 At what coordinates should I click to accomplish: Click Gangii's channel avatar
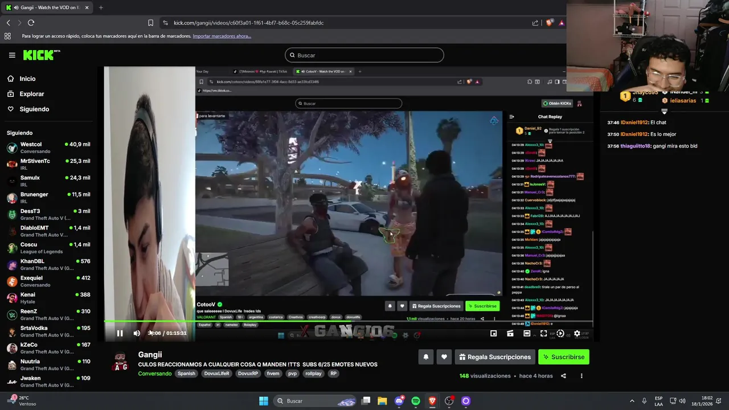click(121, 362)
